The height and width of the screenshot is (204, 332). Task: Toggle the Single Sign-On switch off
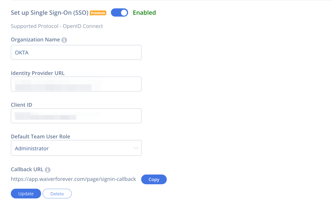(x=119, y=13)
